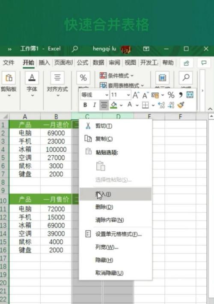Open the fill color dropdown arrow

coord(121,105)
